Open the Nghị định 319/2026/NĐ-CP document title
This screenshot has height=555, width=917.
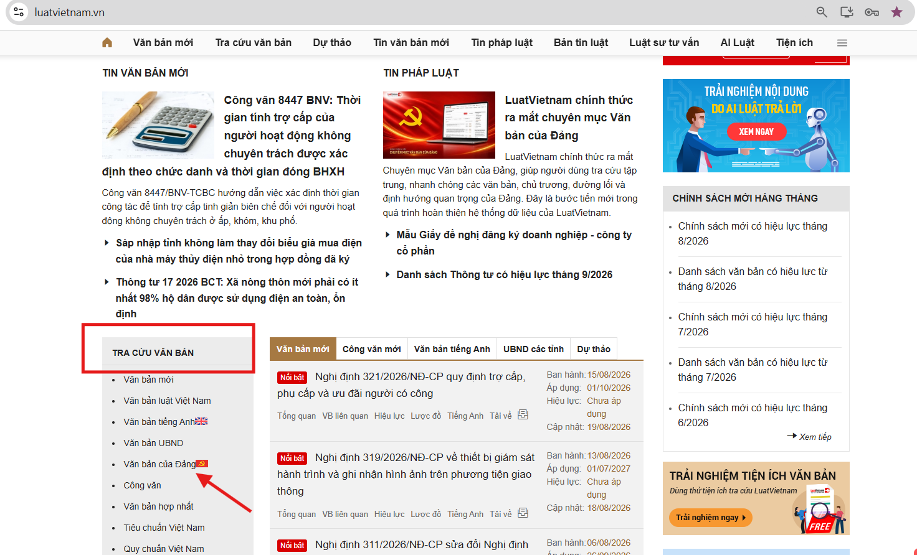pos(406,474)
